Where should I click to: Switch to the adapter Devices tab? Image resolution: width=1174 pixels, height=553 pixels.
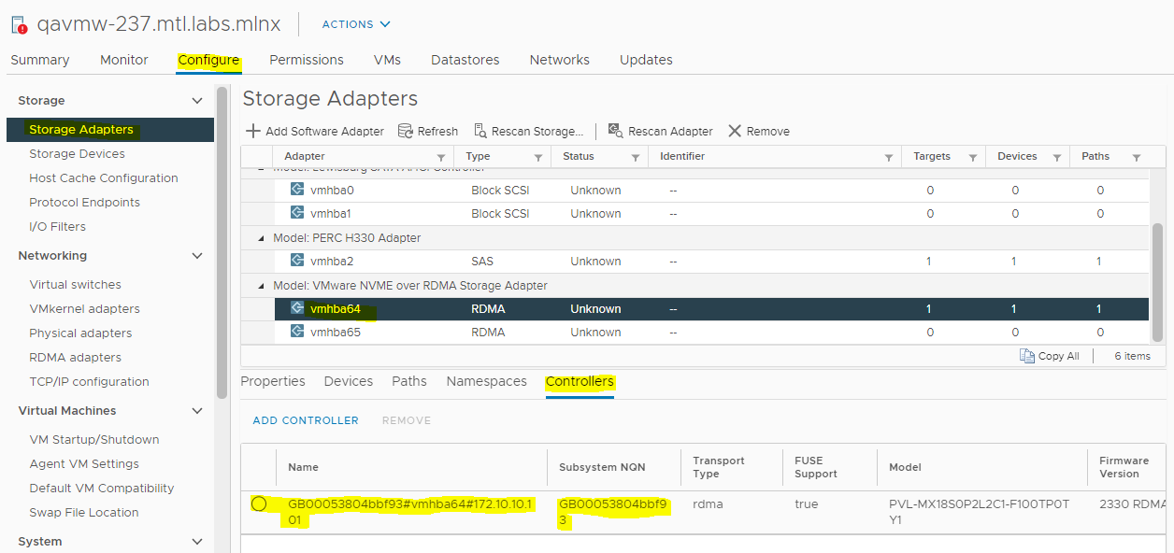(349, 381)
